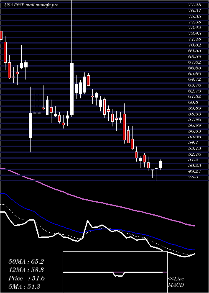Screen dimensions: 209x293
Task: Click the 58.93 price axis label
Action: click(x=194, y=114)
